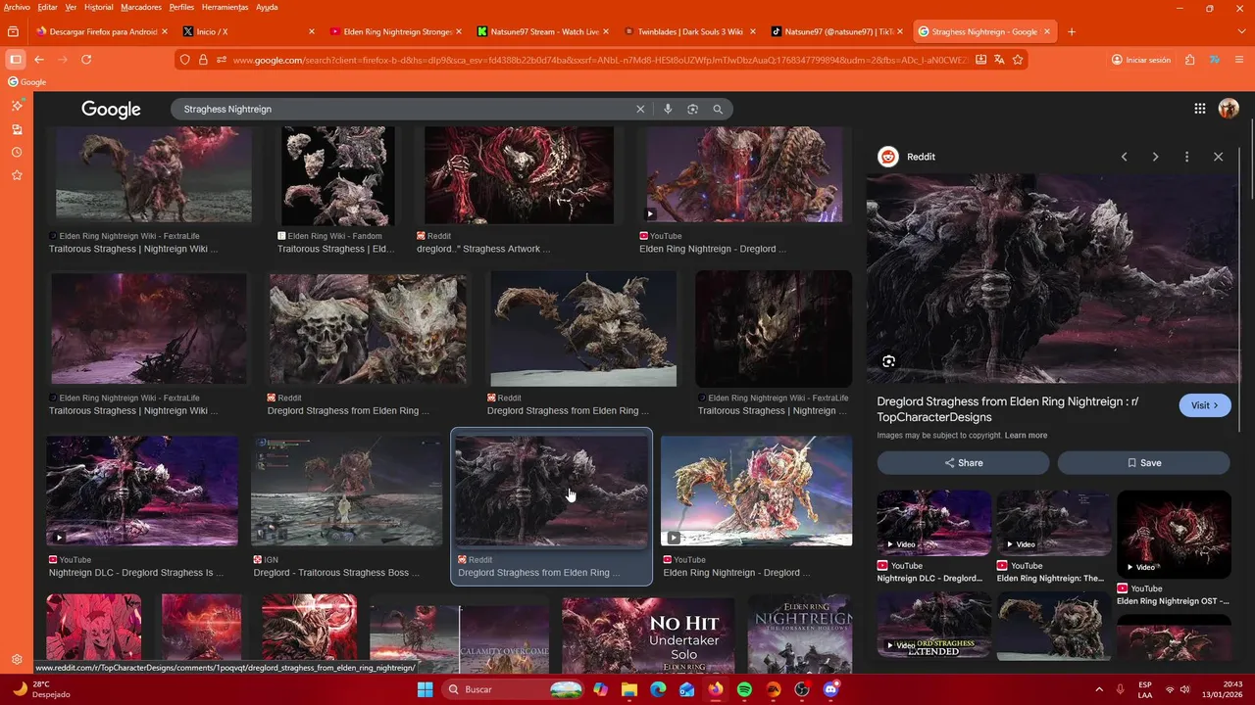Open the Historial menu

point(98,7)
